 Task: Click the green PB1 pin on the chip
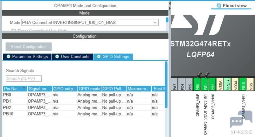click(205, 84)
